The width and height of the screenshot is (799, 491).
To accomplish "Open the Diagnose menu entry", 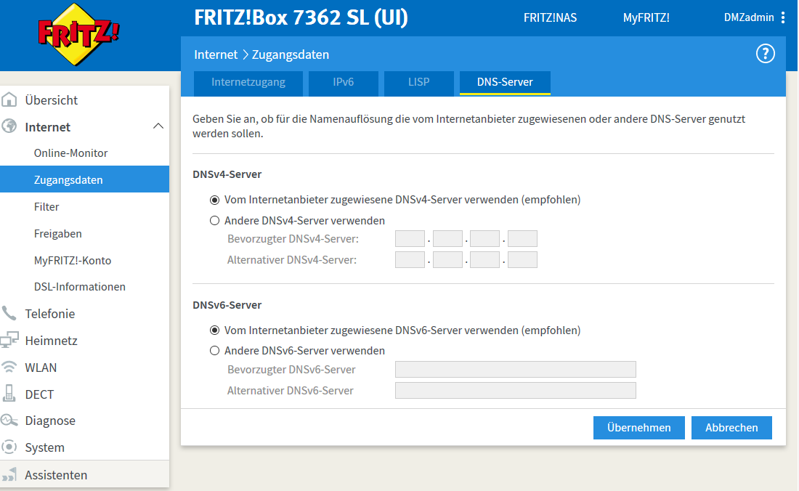I will (x=50, y=421).
